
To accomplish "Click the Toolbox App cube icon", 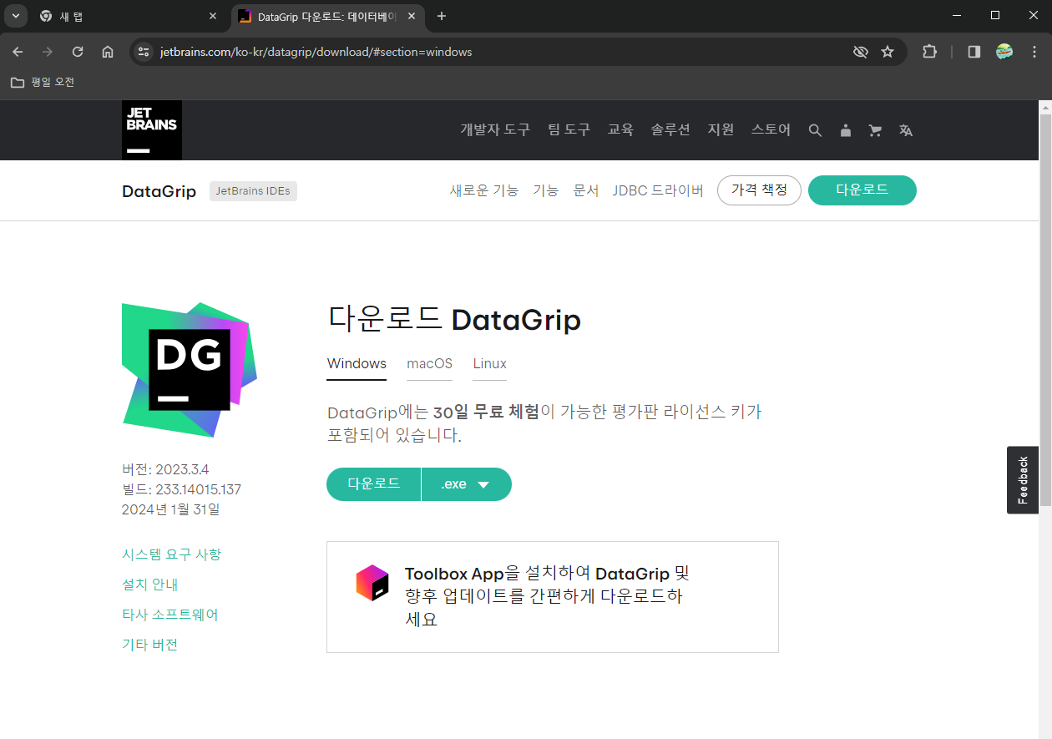I will [x=372, y=582].
